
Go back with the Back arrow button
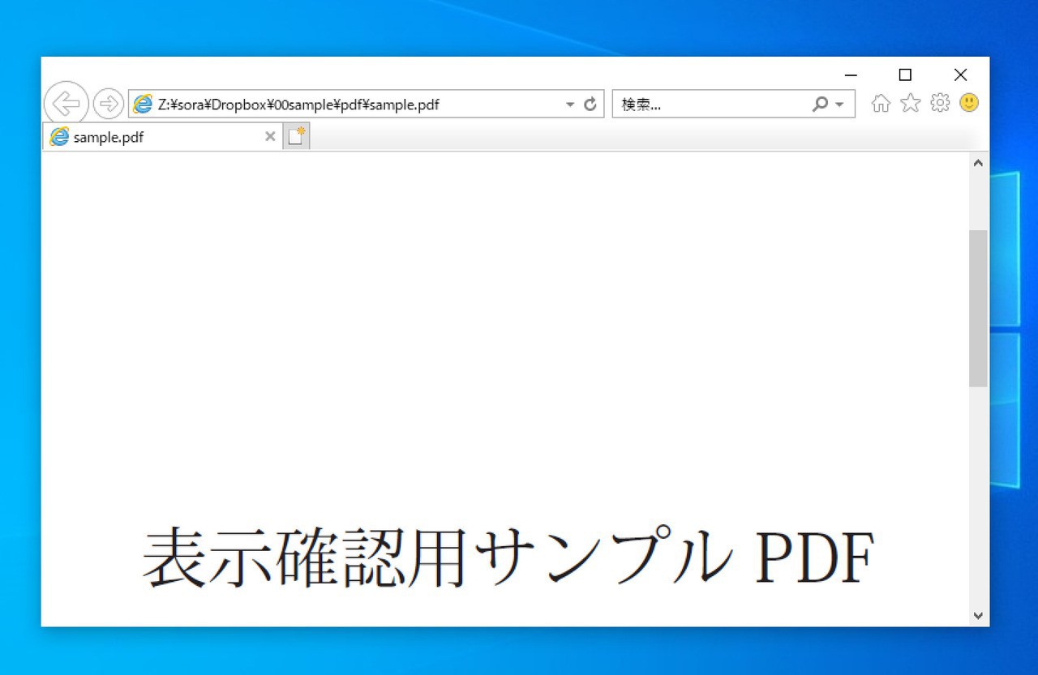[x=66, y=104]
